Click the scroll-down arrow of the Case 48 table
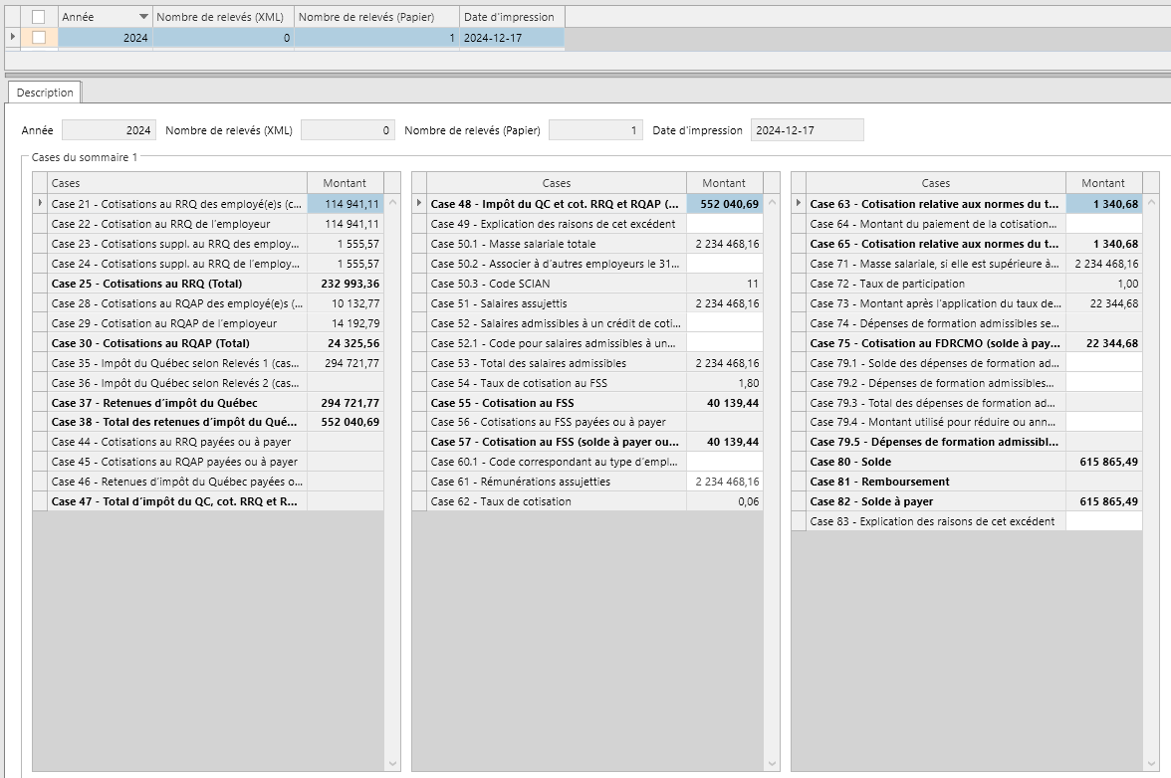The height and width of the screenshot is (778, 1171). click(773, 764)
